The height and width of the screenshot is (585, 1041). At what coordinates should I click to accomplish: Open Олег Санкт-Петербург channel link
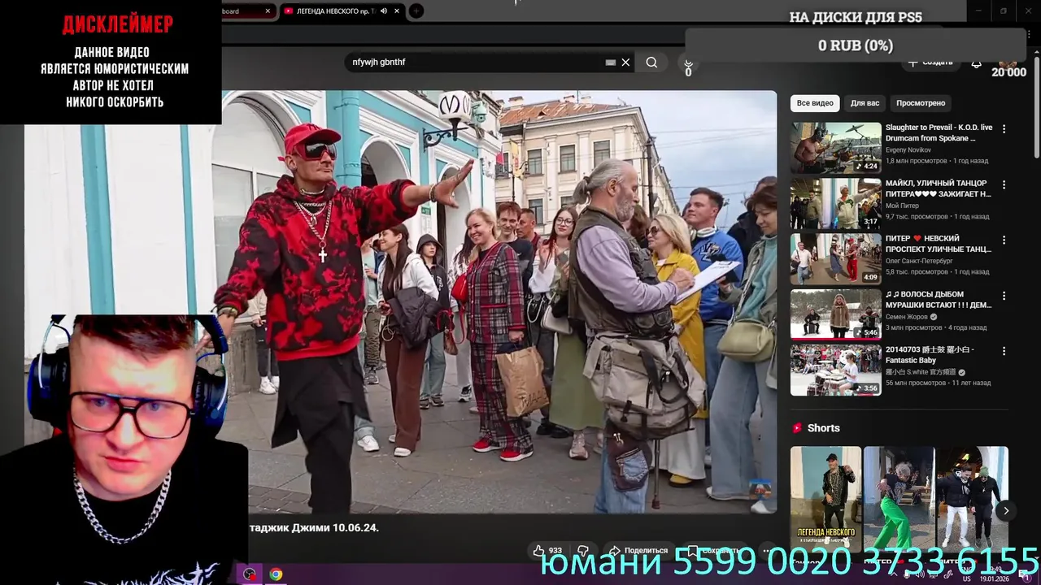click(919, 261)
